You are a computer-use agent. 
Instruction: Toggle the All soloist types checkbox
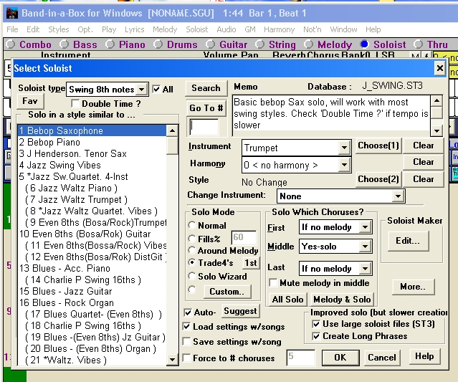[156, 89]
